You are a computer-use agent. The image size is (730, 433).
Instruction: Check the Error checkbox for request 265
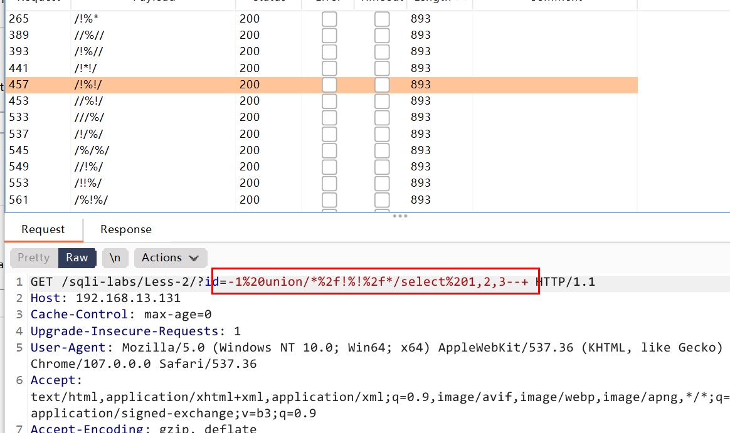pyautogui.click(x=329, y=19)
